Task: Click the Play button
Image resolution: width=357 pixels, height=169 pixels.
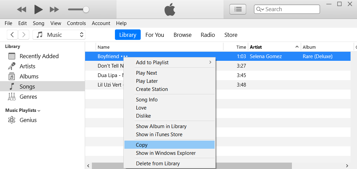Action: [x=38, y=9]
